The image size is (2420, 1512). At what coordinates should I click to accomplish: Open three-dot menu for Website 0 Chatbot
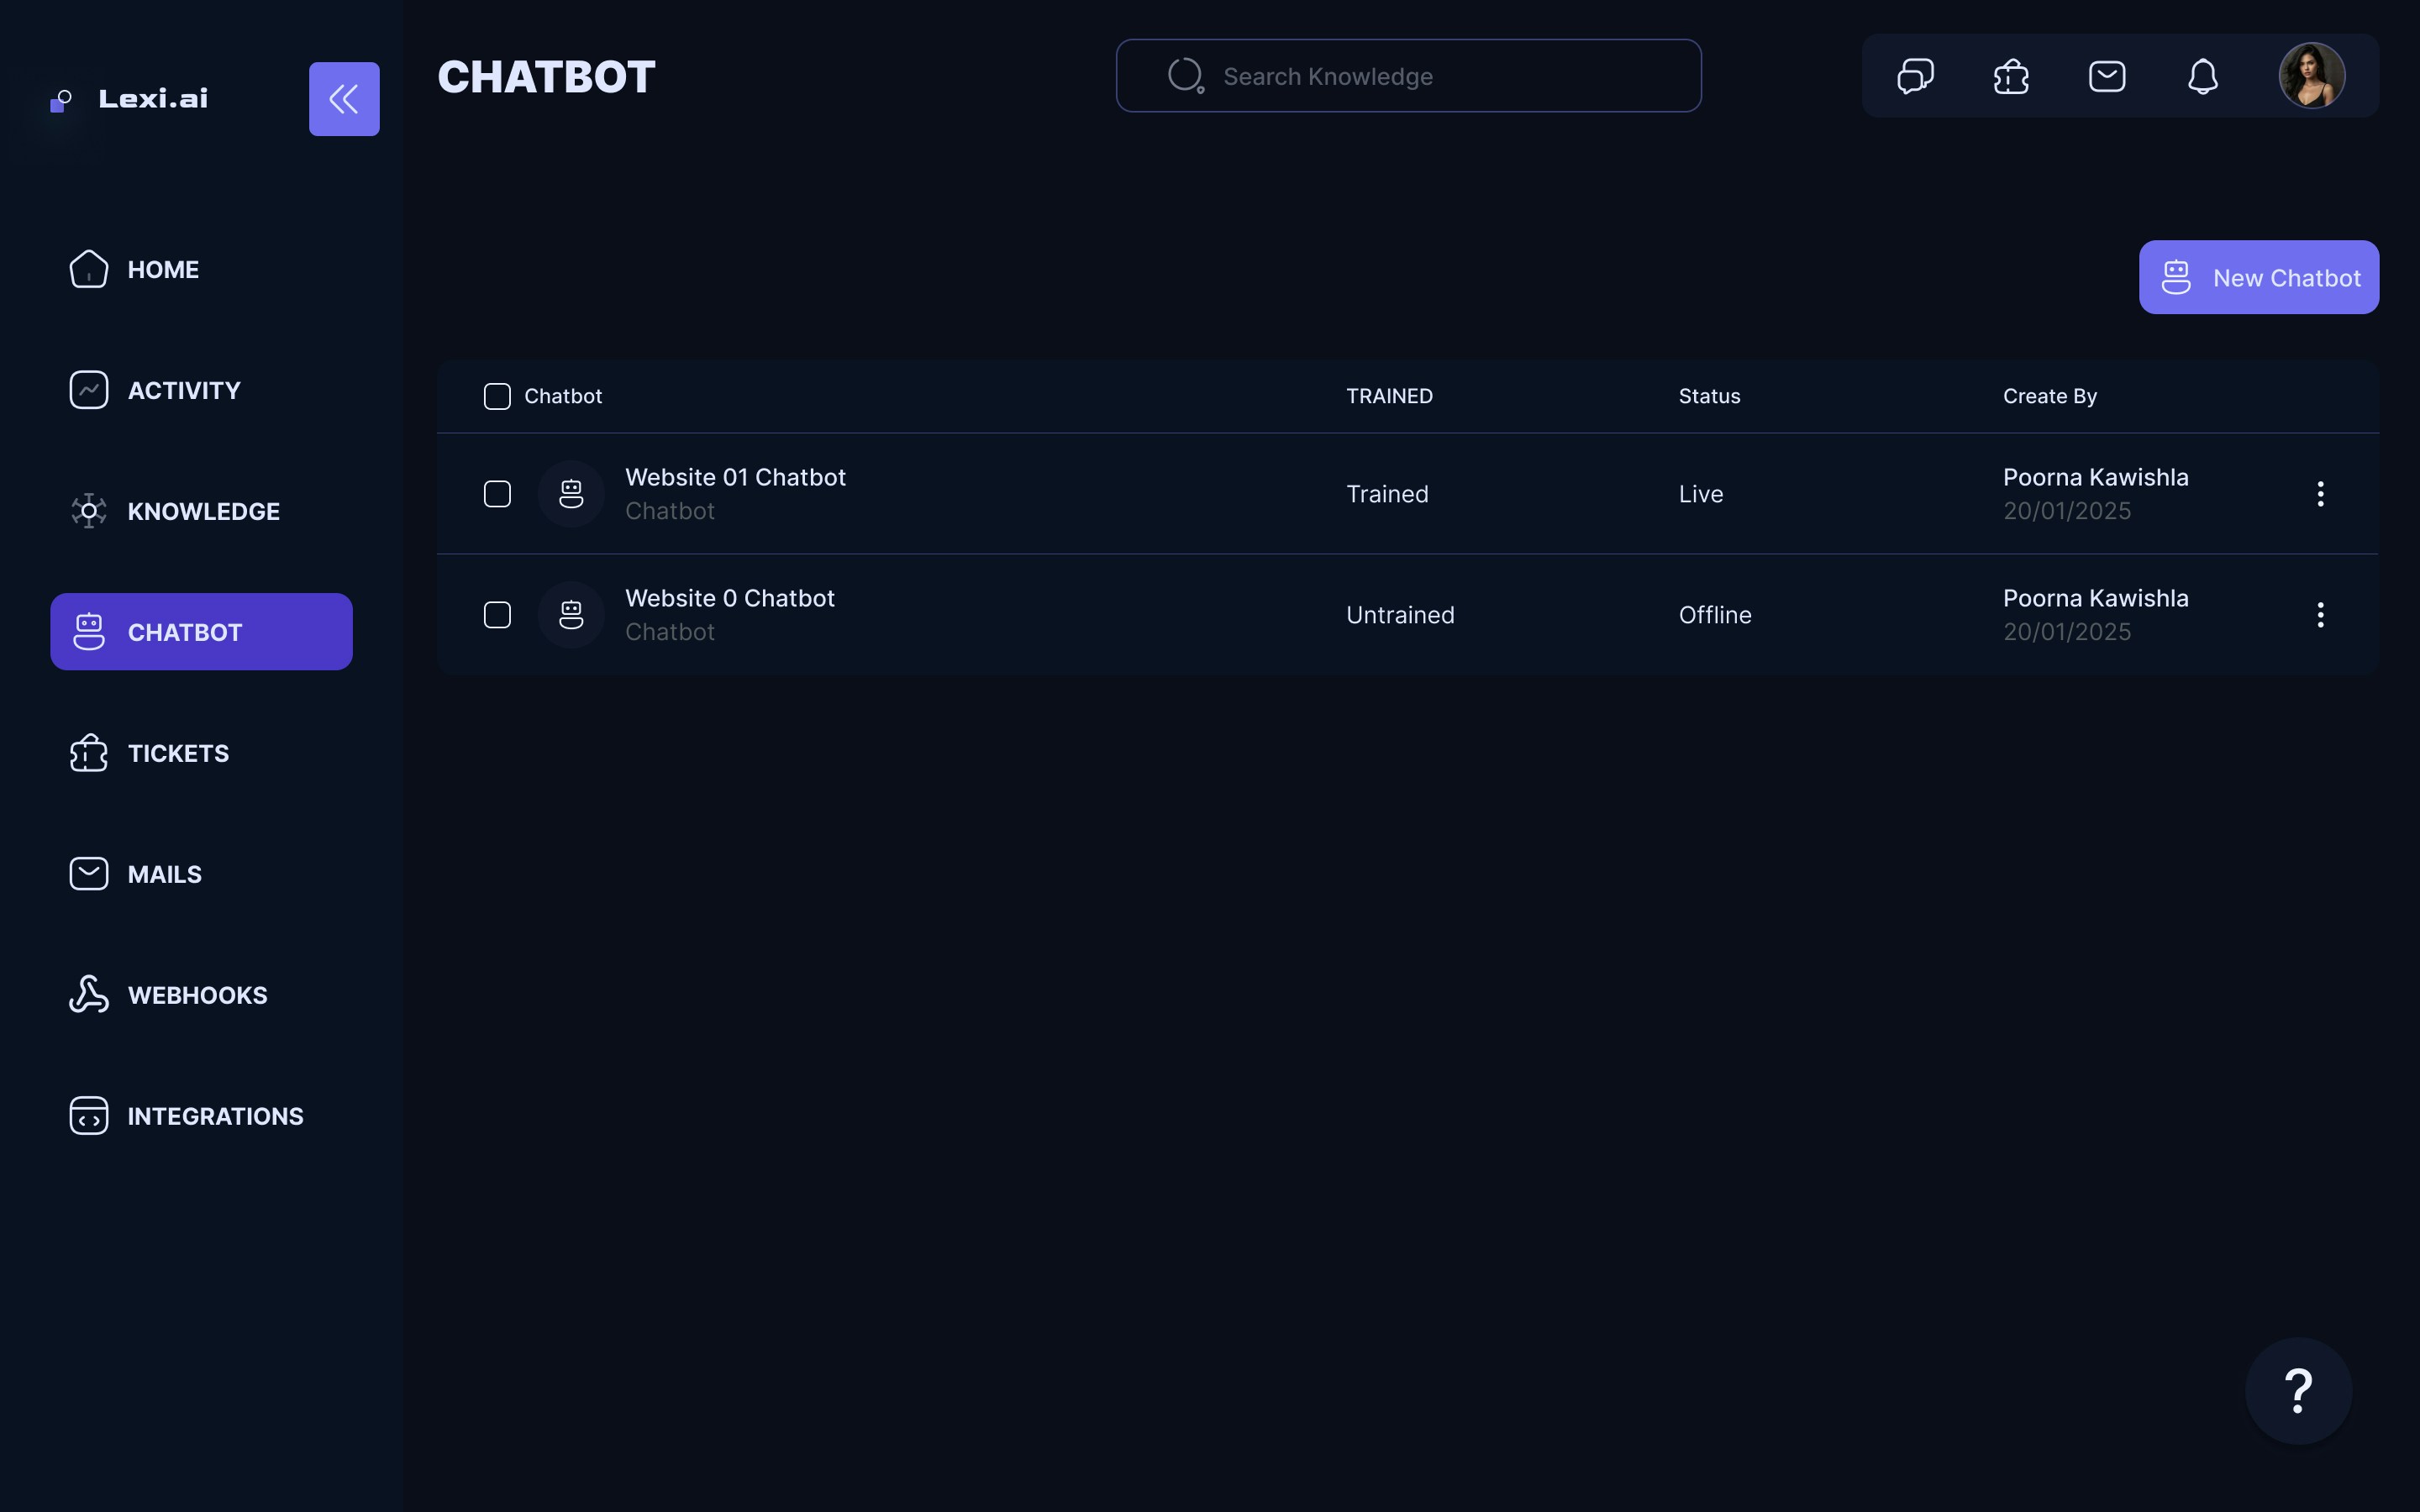click(2320, 615)
